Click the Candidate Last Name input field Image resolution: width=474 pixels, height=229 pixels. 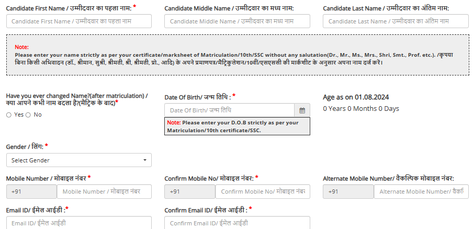tap(396, 21)
